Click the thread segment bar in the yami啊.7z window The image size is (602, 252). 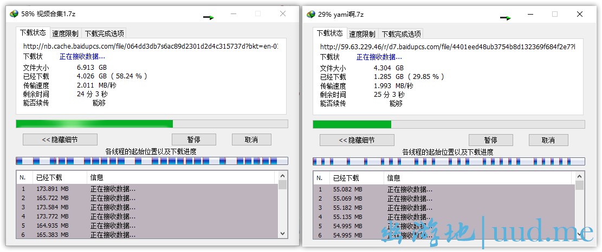point(449,161)
